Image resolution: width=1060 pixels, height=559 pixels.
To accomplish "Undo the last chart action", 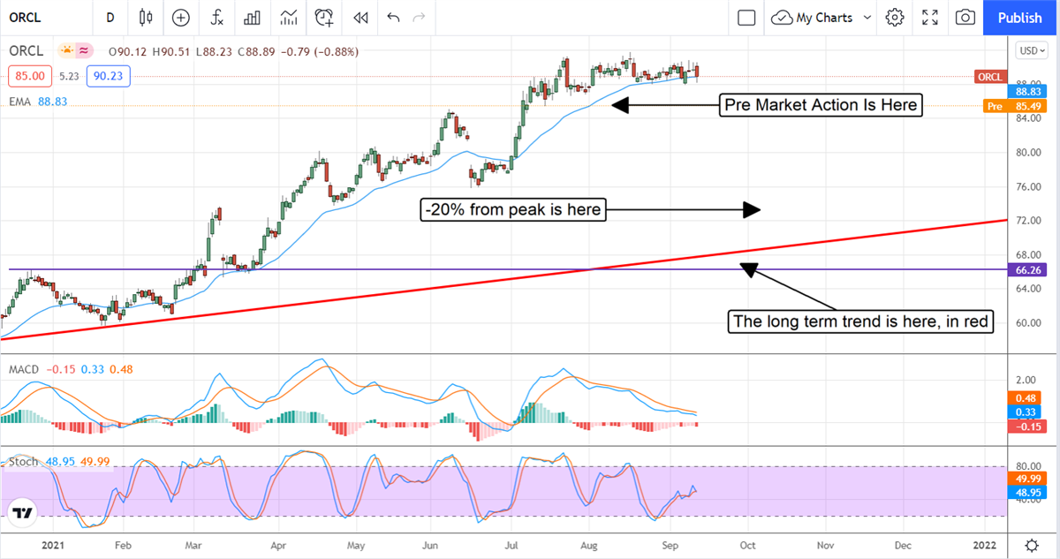I will [393, 18].
